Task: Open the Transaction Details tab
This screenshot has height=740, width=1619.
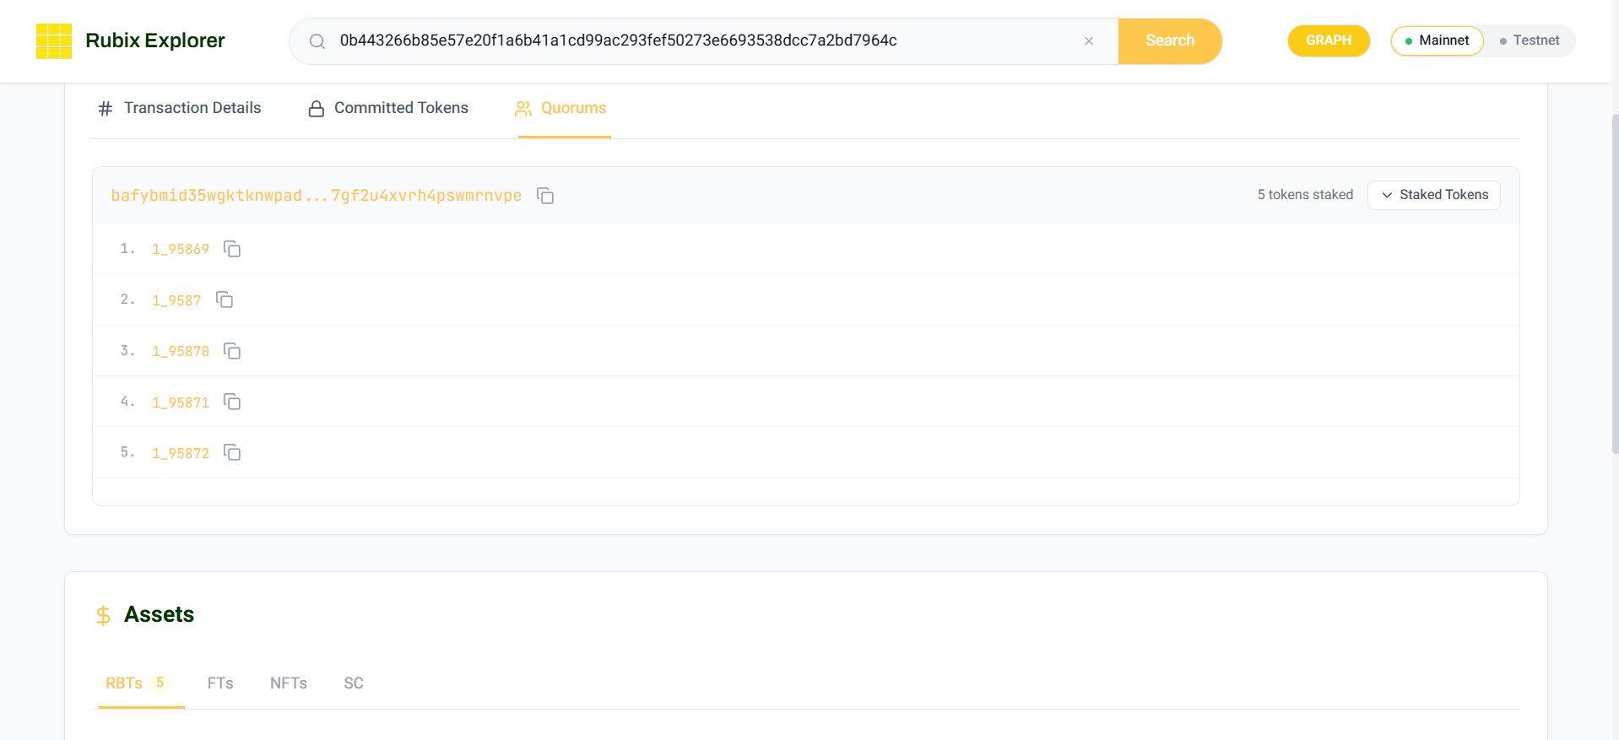Action: (x=180, y=108)
